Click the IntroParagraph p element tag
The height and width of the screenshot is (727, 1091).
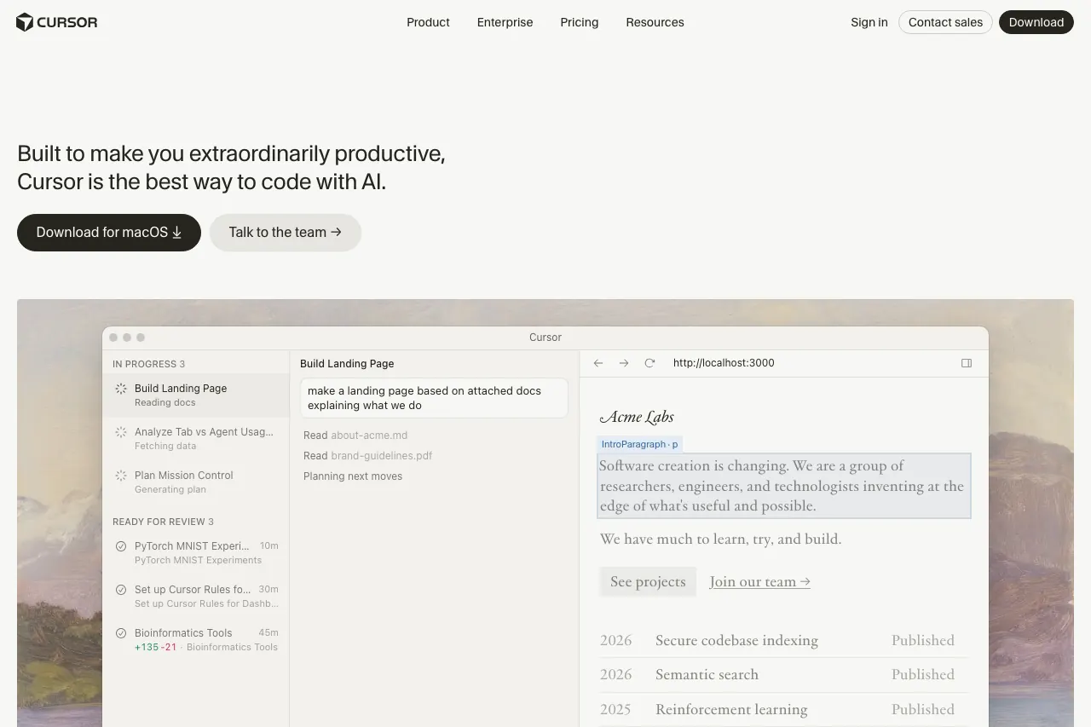coord(640,445)
